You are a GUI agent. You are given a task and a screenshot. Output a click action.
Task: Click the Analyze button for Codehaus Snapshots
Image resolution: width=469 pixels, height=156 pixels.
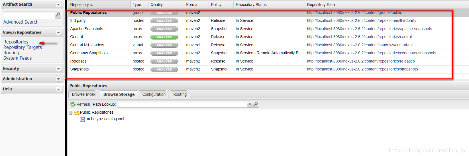[x=164, y=53]
